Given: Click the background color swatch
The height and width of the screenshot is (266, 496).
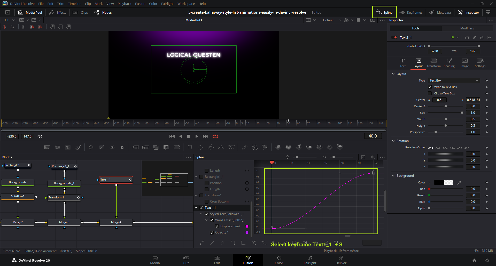Looking at the screenshot, I should [x=444, y=182].
